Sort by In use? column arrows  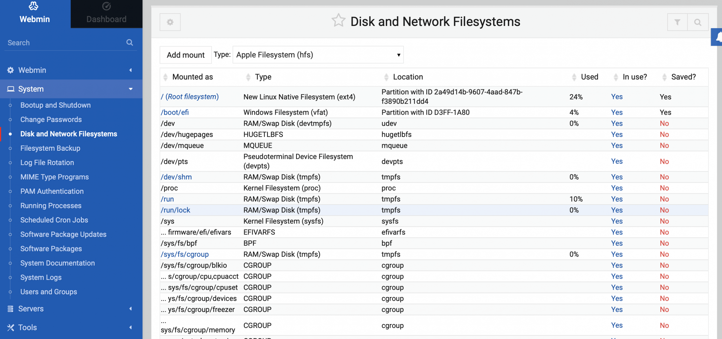click(616, 77)
